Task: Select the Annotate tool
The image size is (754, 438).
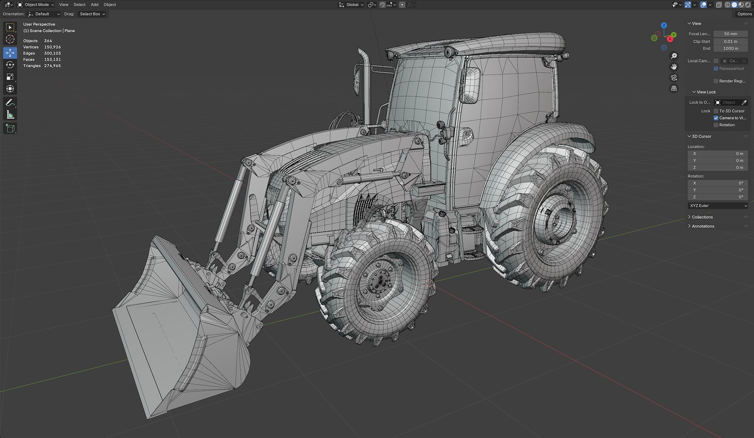Action: (10, 103)
